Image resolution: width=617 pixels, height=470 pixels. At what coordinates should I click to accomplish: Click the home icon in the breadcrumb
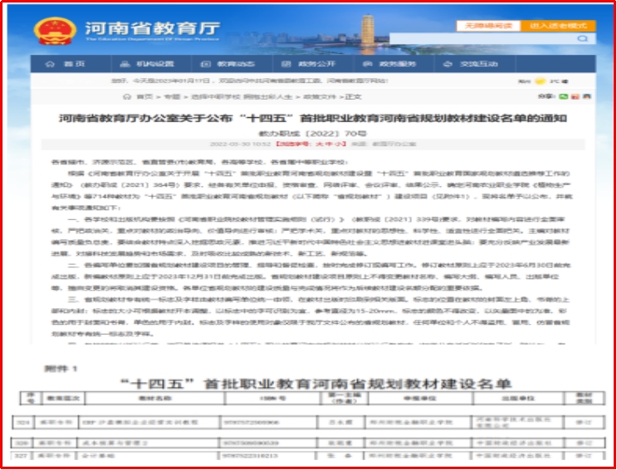(127, 97)
